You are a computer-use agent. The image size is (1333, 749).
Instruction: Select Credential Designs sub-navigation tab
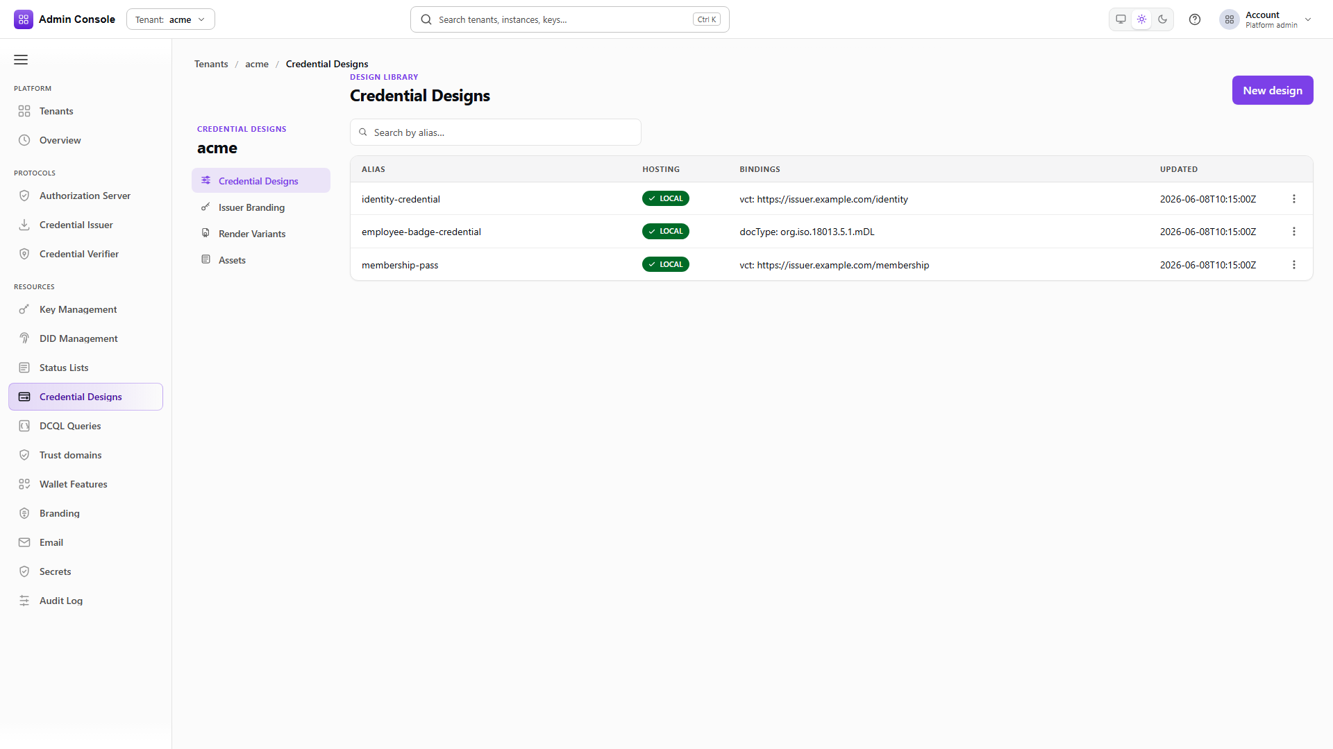261,180
